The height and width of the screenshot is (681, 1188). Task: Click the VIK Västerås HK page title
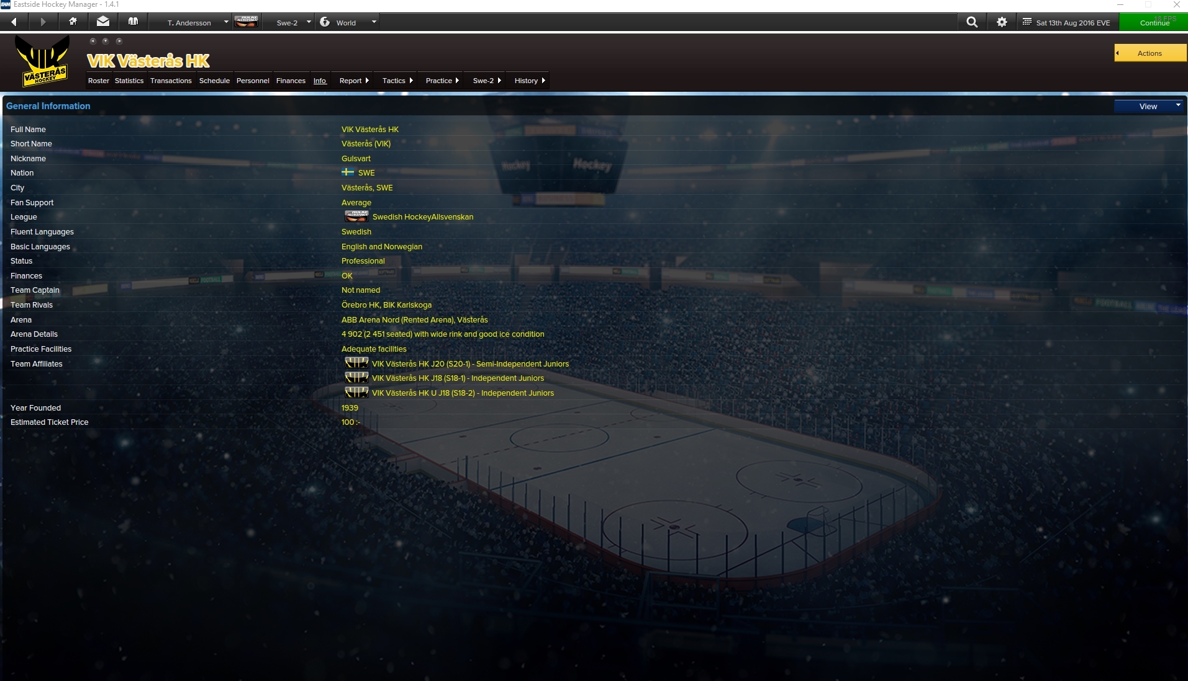click(x=148, y=61)
